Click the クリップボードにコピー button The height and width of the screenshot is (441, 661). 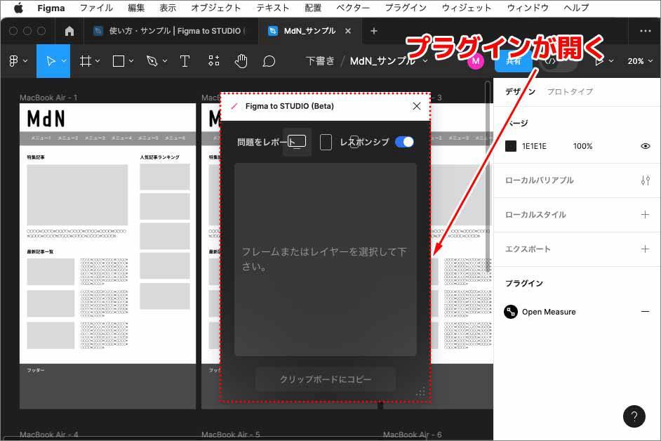(326, 379)
